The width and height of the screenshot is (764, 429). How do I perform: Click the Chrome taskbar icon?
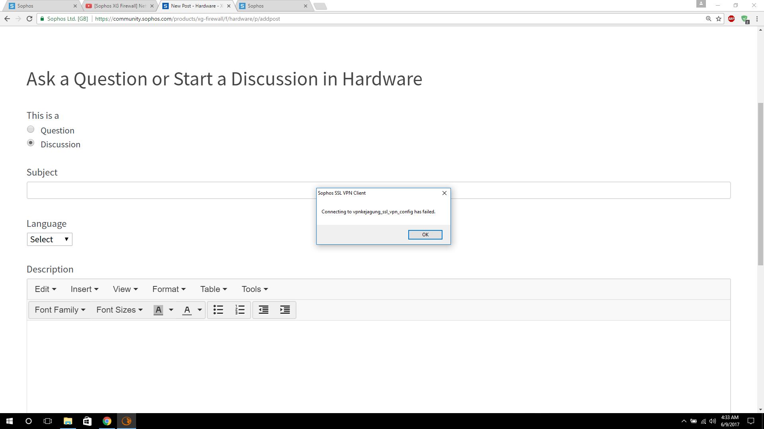[107, 421]
